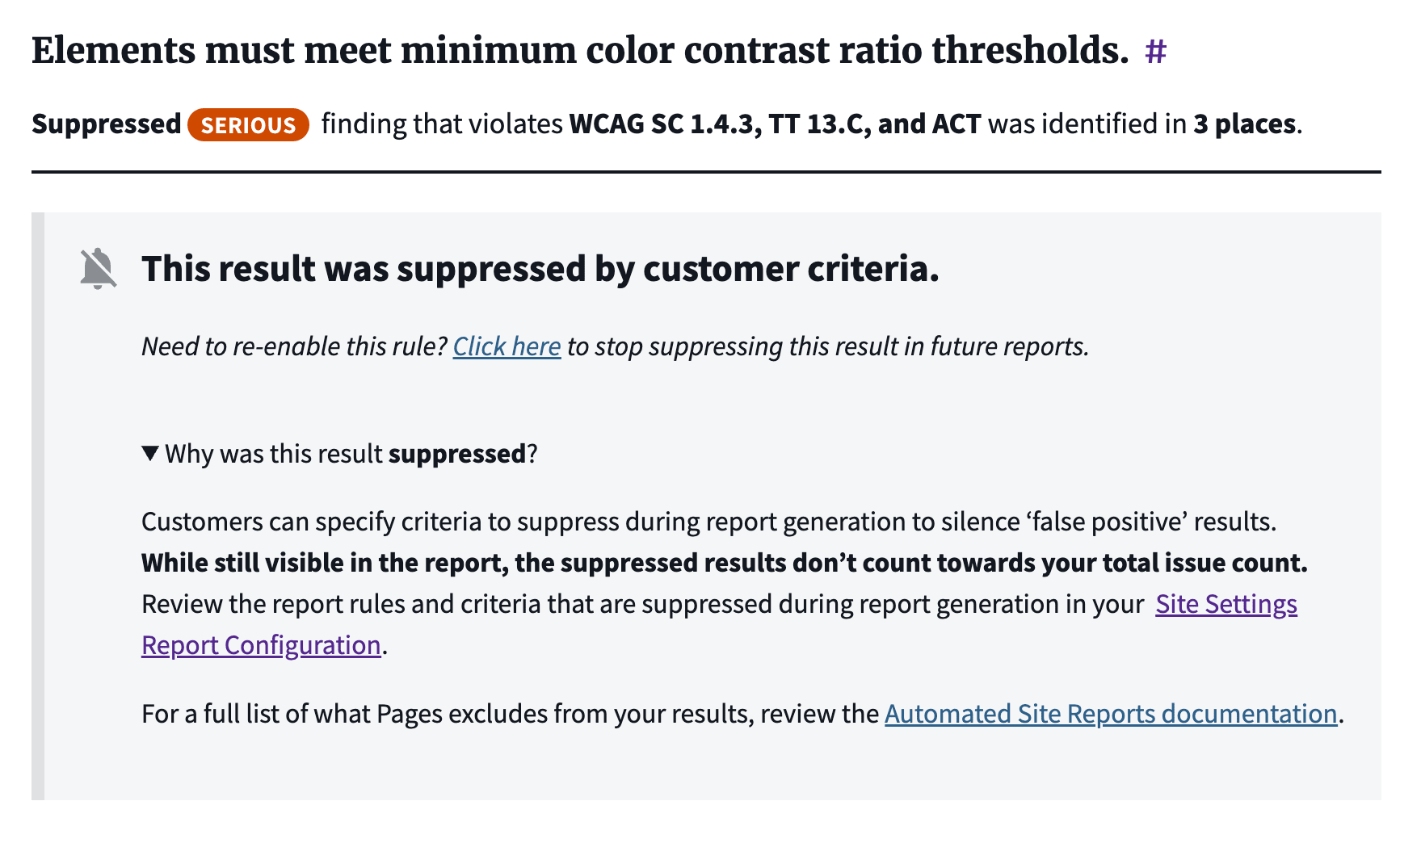Click the gray left border of the notice box
1421x843 pixels.
pos(37,505)
